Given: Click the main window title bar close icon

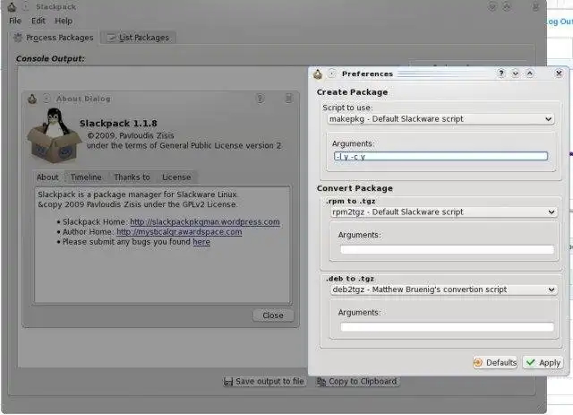Looking at the screenshot, I should point(535,6).
